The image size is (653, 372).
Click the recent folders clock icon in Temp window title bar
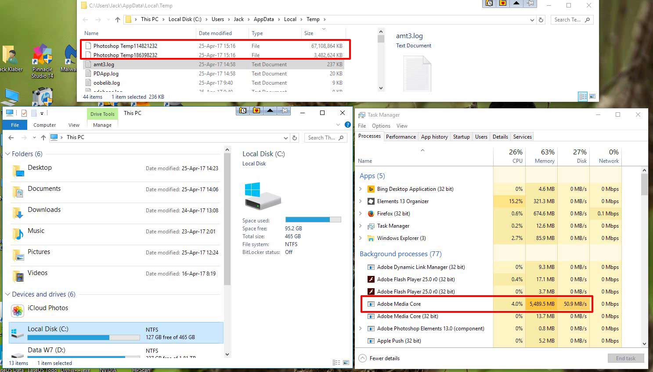coord(489,4)
